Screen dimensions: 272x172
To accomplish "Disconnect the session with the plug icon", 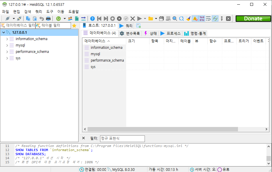I will 19,19.
